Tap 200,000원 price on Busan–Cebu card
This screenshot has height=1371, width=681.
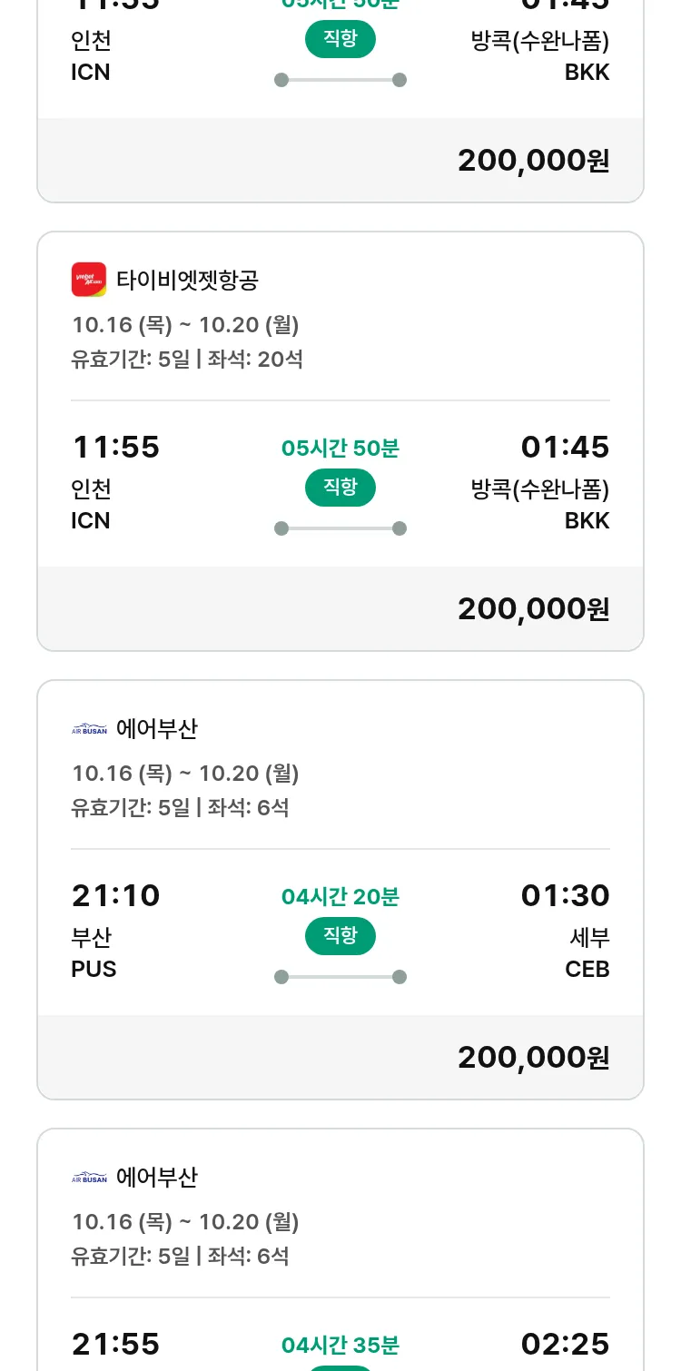pos(533,1057)
